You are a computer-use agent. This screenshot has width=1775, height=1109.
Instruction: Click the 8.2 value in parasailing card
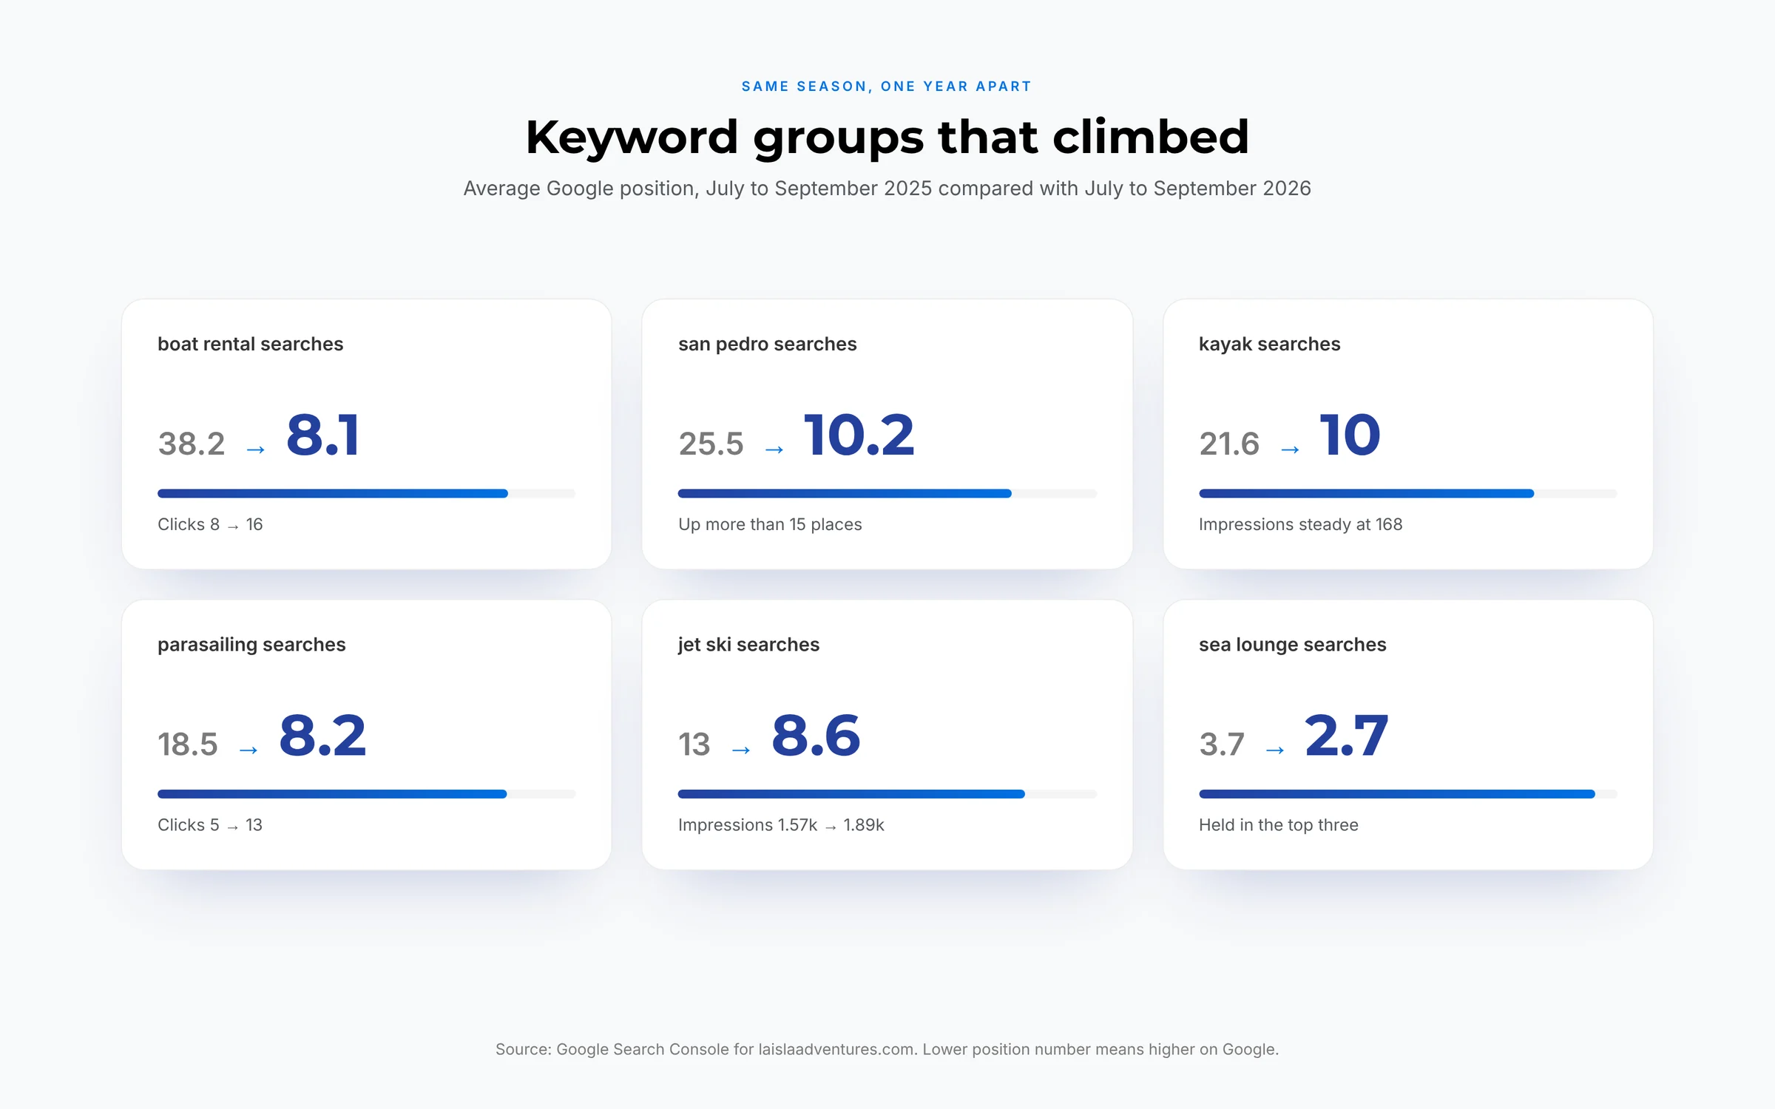(x=322, y=736)
